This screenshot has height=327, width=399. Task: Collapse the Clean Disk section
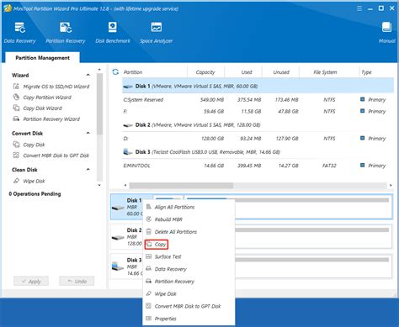tap(88, 170)
